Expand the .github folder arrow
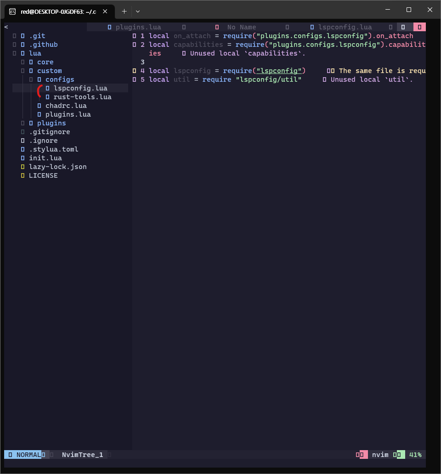Image resolution: width=441 pixels, height=474 pixels. (15, 45)
